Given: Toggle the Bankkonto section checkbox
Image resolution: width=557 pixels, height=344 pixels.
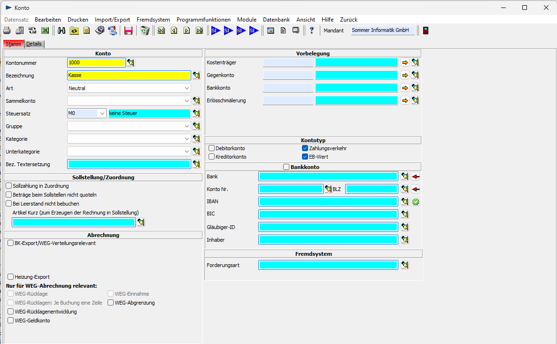Looking at the screenshot, I should click(286, 167).
